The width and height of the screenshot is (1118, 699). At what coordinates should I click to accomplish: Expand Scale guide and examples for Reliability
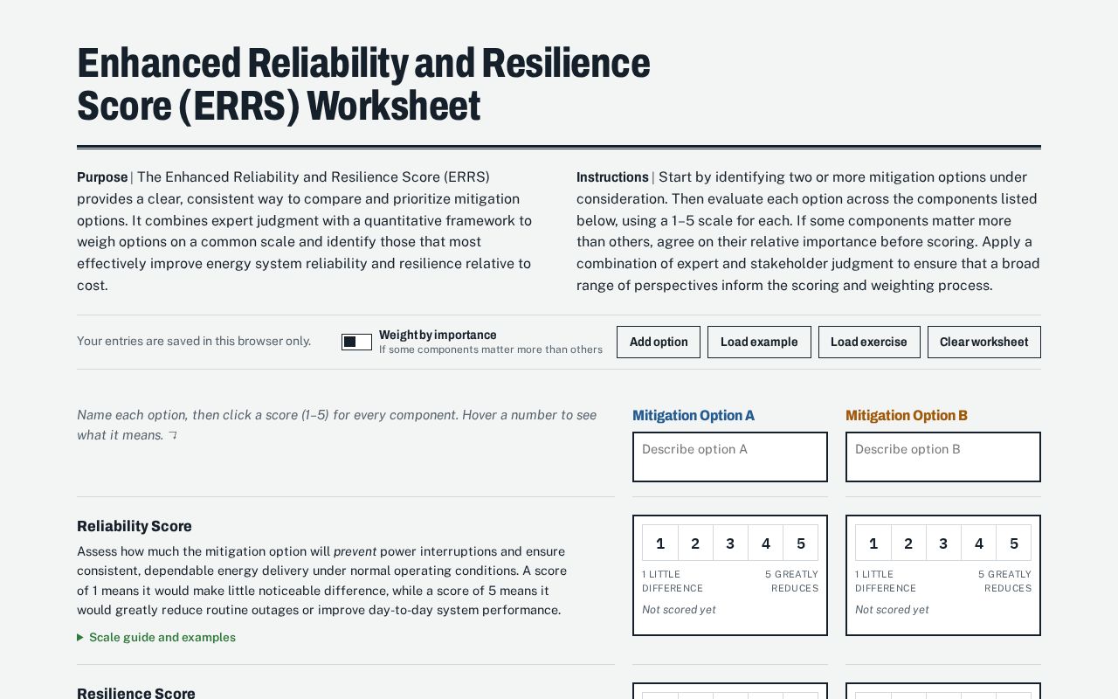(156, 637)
